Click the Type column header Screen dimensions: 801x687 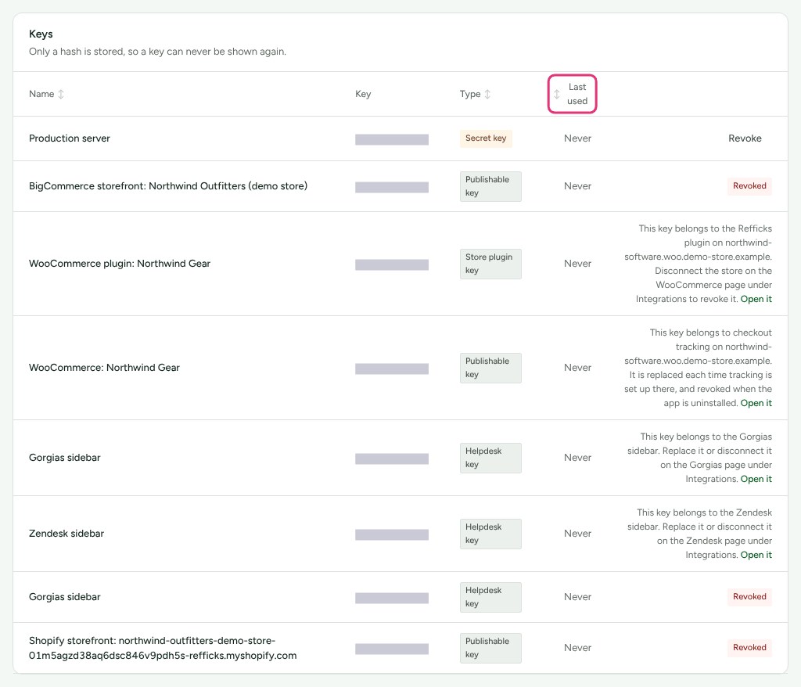tap(470, 94)
